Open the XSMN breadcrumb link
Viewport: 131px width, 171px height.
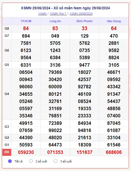tap(42, 14)
